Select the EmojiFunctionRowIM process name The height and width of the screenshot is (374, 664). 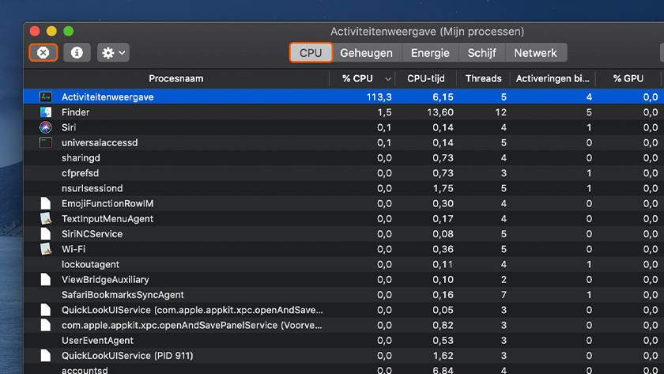point(108,204)
